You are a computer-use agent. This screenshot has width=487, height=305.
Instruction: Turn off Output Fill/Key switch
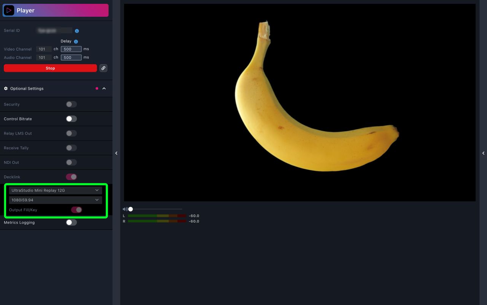76,210
